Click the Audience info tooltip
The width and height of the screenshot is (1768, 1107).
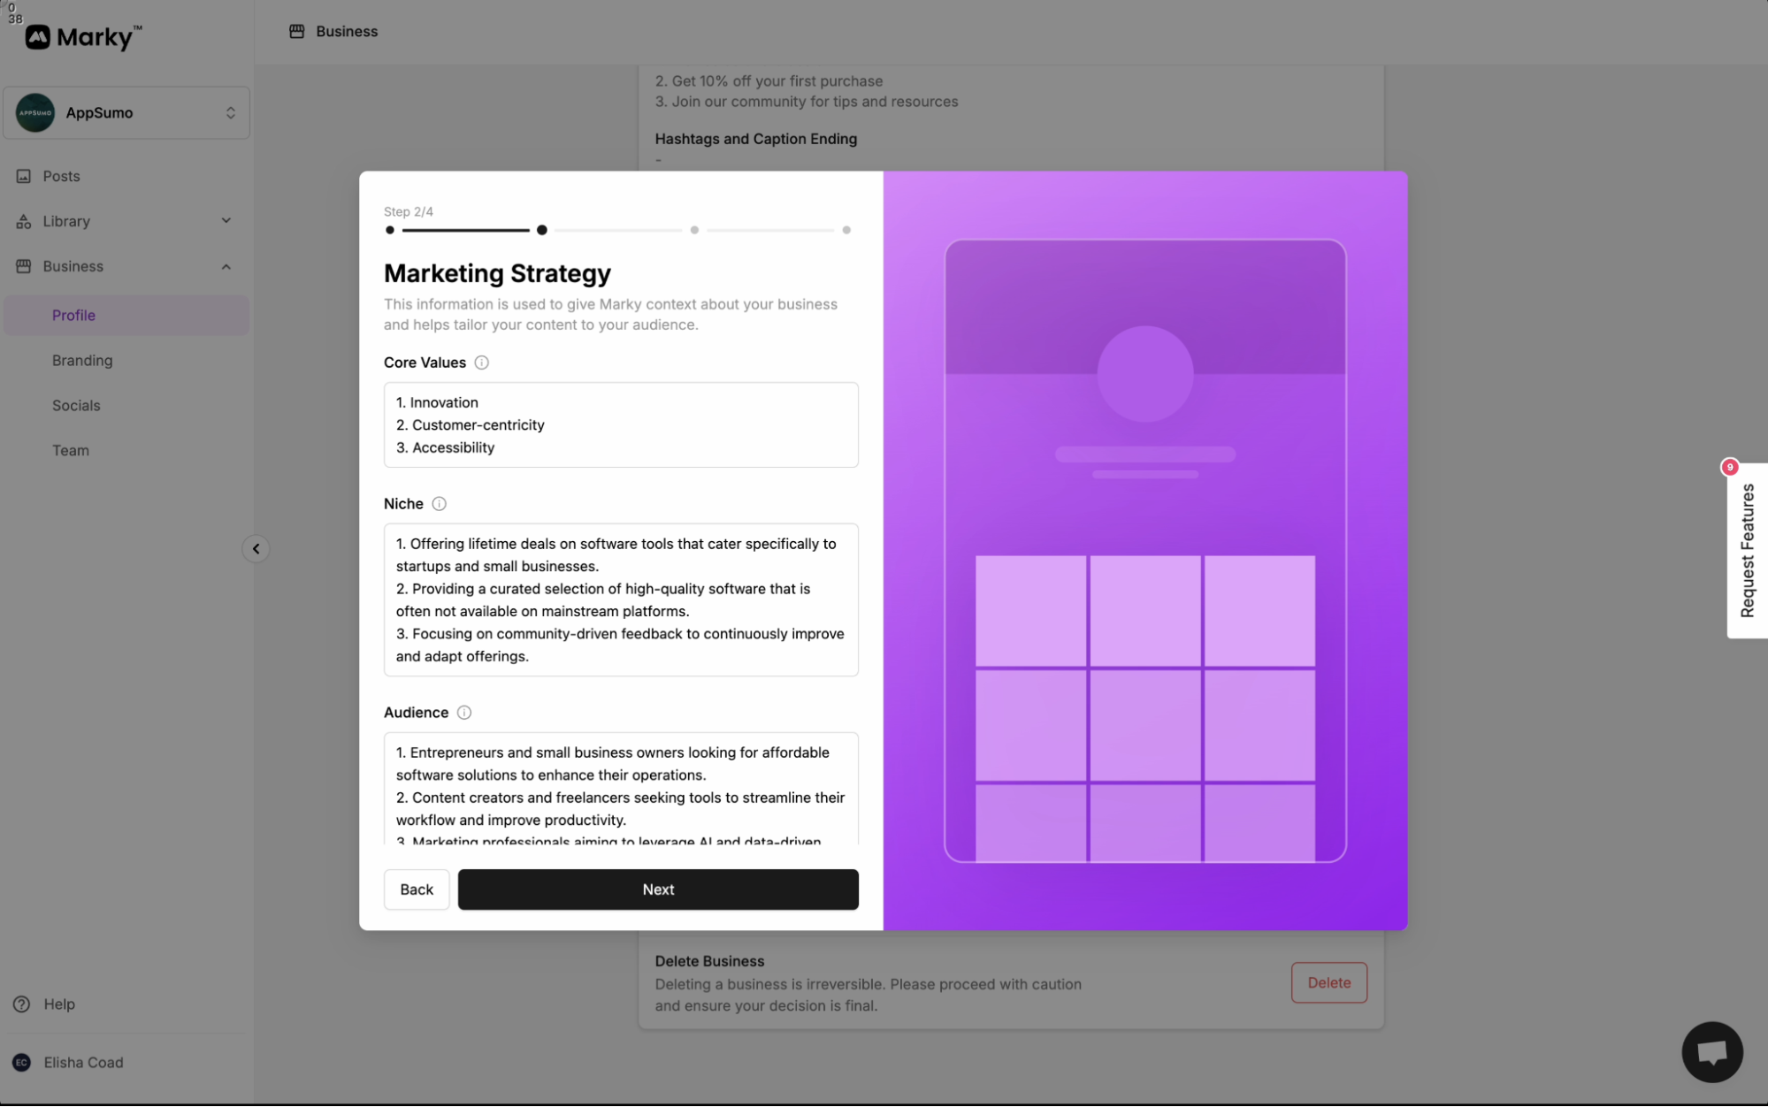click(463, 713)
